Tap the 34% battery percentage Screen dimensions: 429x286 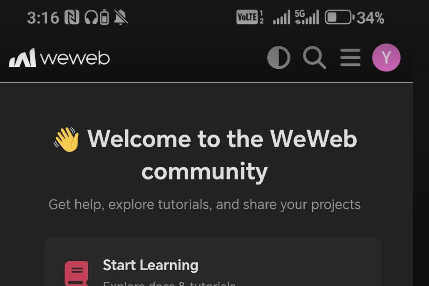tap(371, 18)
